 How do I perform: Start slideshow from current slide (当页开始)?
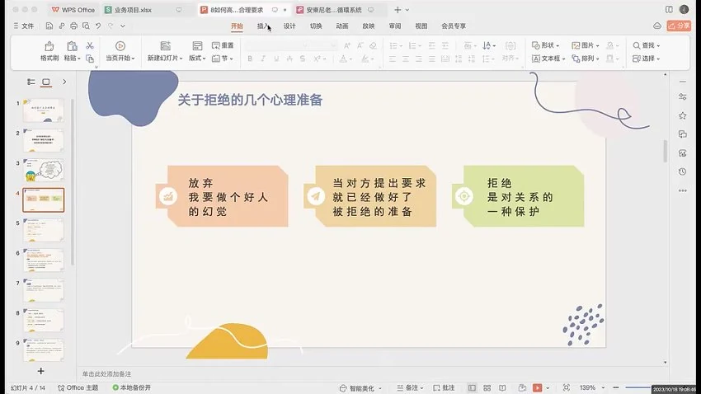point(120,51)
